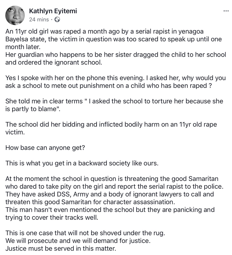Image resolution: width=232 pixels, height=255 pixels.
Task: Click the line 'Her guardian who happens to be'
Action: (116, 55)
